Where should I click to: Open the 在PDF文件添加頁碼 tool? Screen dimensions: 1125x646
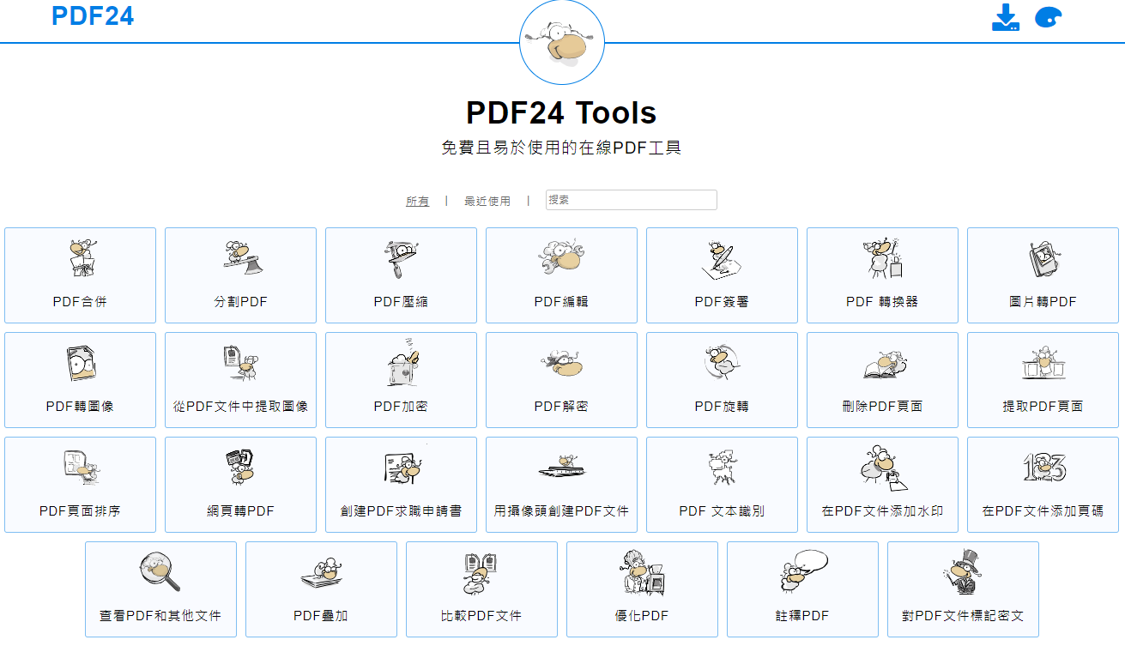coord(1043,484)
